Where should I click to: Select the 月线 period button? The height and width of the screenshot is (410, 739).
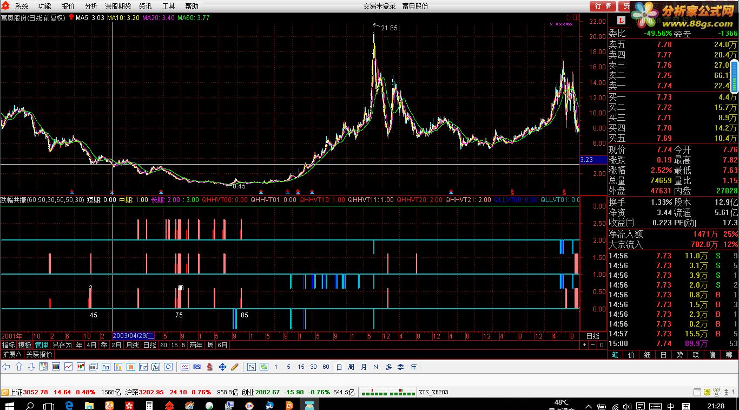[x=132, y=345]
